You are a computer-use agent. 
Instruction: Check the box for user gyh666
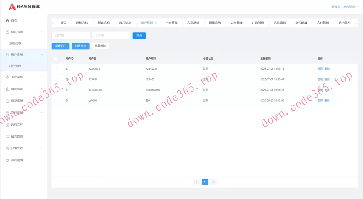pos(56,100)
